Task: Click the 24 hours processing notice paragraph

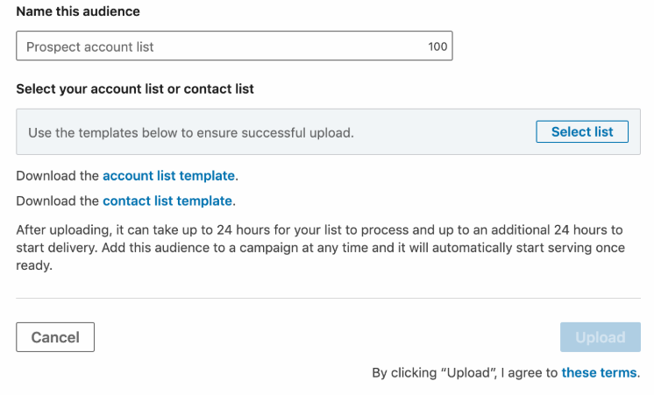Action: [x=320, y=230]
